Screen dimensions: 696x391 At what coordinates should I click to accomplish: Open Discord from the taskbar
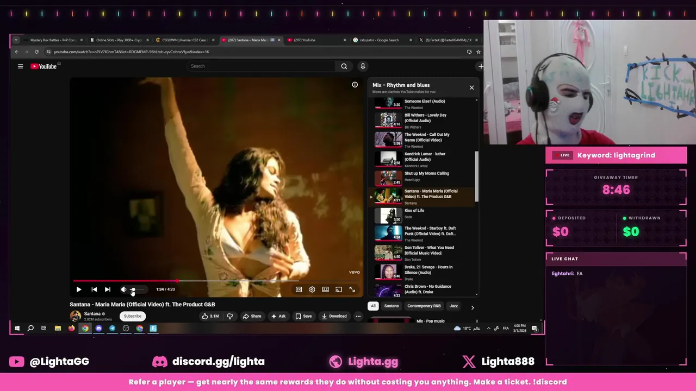pos(99,329)
